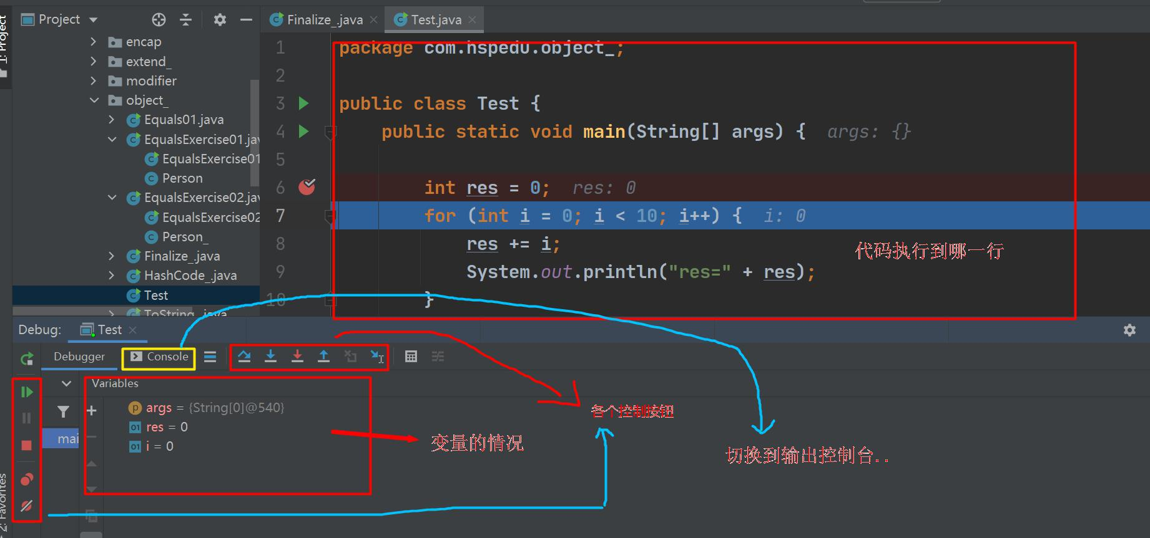Click the Drop Frame icon
Viewport: 1150px width, 538px height.
pos(350,357)
